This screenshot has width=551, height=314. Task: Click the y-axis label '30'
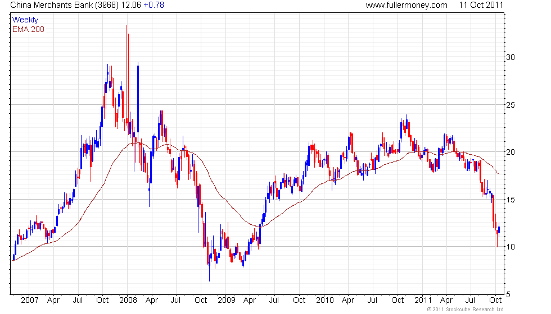[511, 57]
